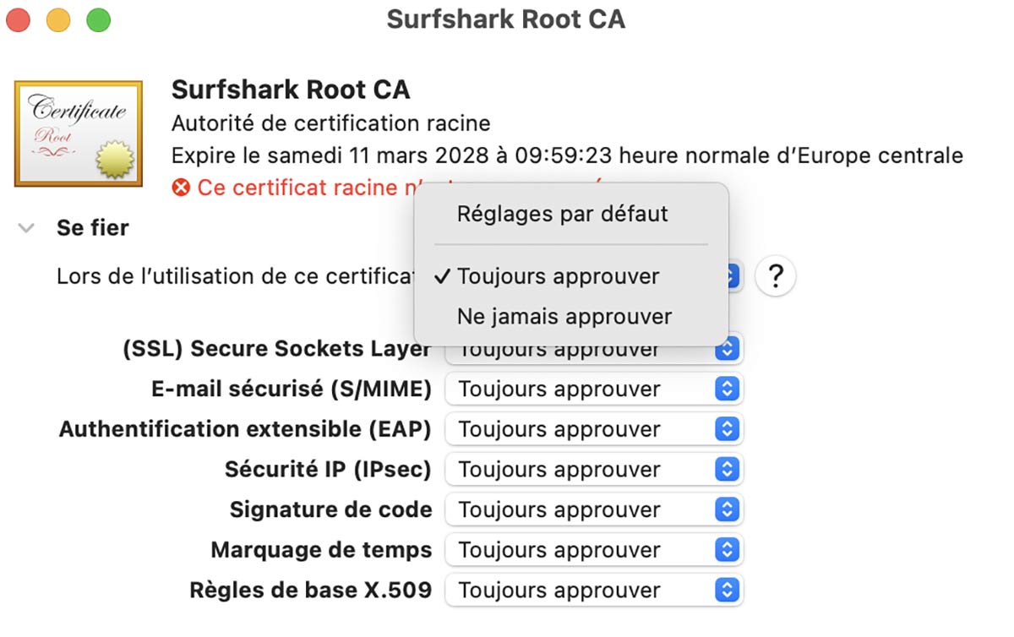Click stepper arrows on Marquage de temps row
1014x637 pixels.
coord(727,549)
